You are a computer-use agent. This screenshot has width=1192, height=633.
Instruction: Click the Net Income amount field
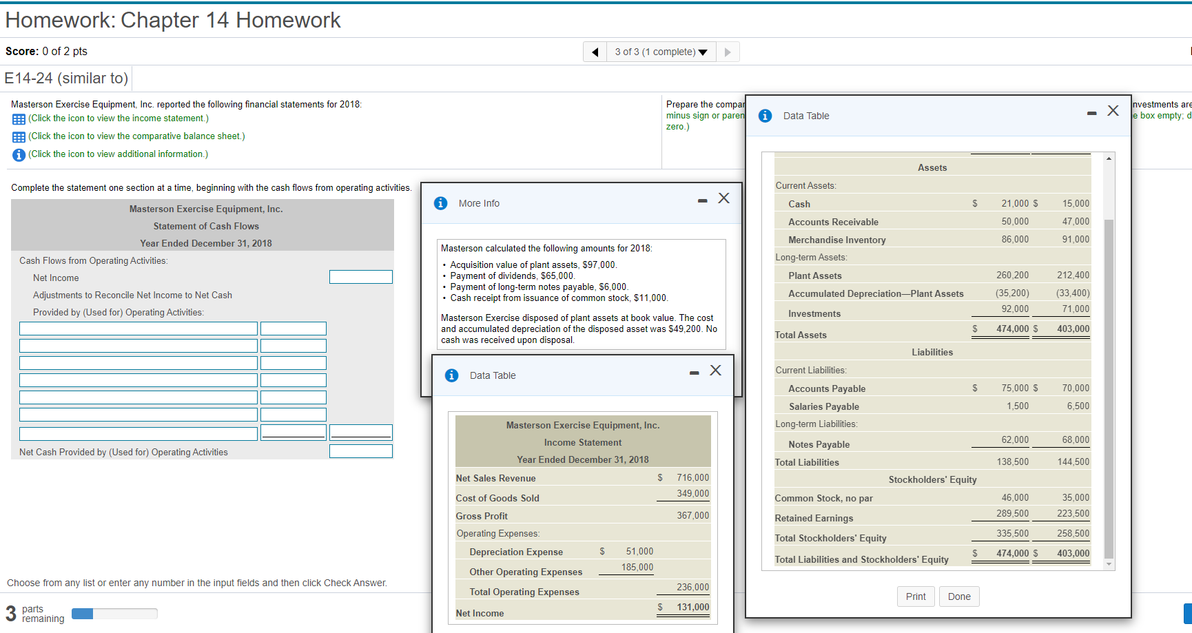(x=361, y=277)
